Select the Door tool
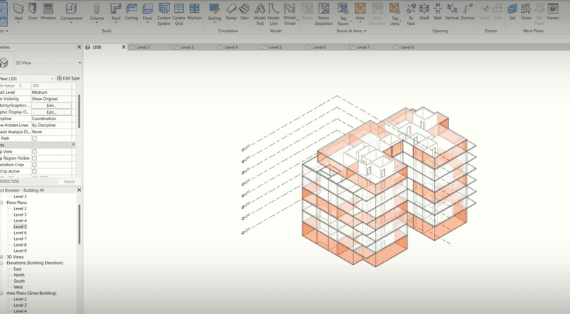This screenshot has width=570, height=314. 33,11
